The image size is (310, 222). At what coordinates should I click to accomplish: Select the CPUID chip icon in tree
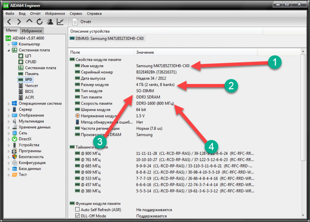[21, 62]
